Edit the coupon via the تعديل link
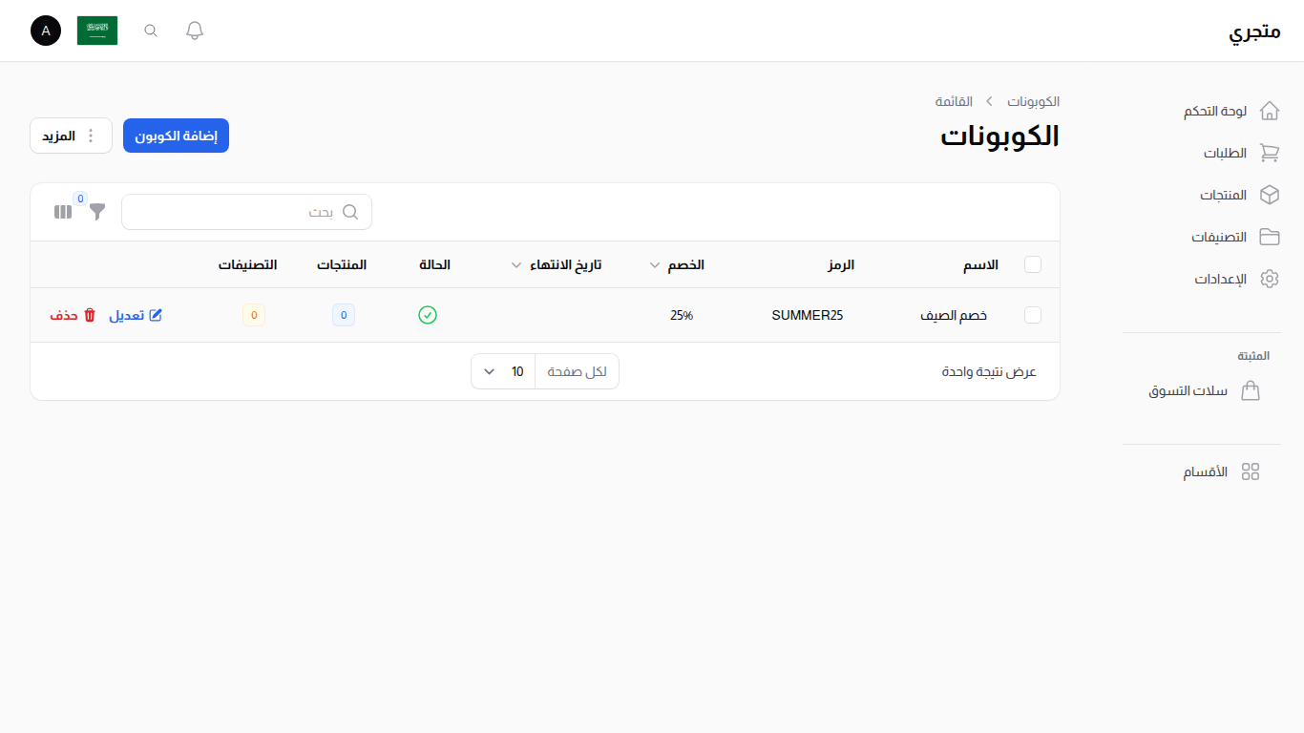 (136, 315)
